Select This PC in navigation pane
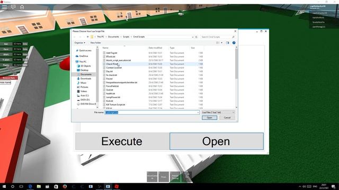Screen dimensions: 339x190 (x=83, y=62)
